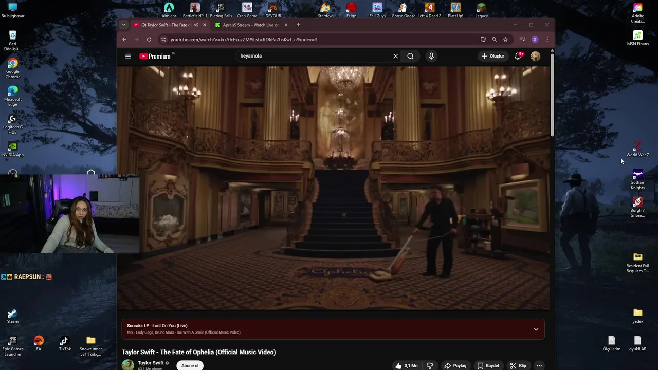The image size is (658, 370).
Task: Open Taylor Swift channel avatar
Action: (127, 365)
